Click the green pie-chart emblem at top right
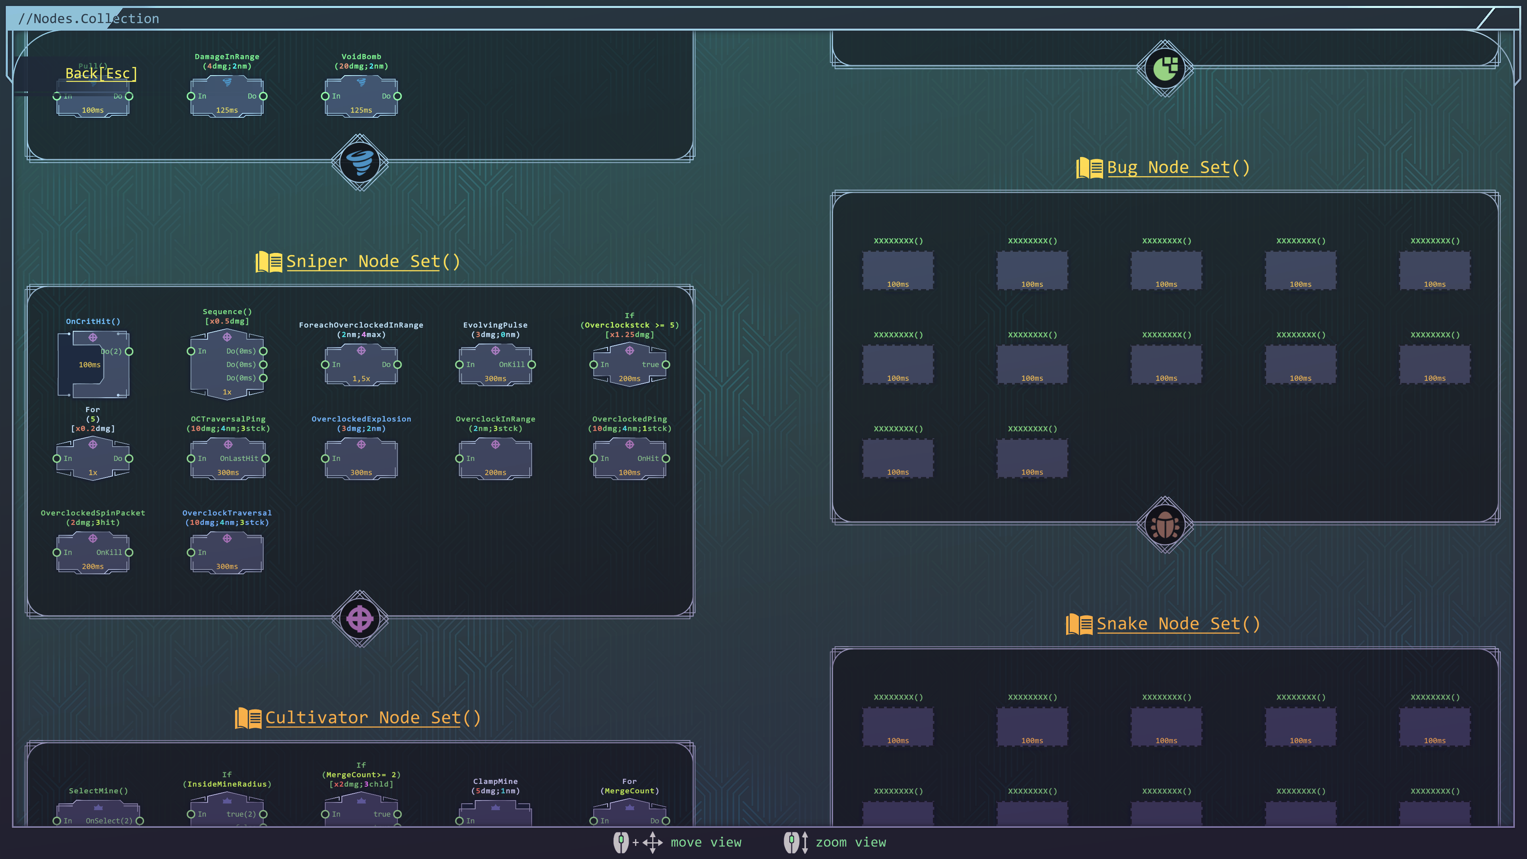1527x859 pixels. click(x=1165, y=69)
